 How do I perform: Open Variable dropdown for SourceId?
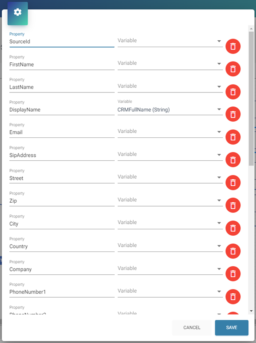[170, 41]
